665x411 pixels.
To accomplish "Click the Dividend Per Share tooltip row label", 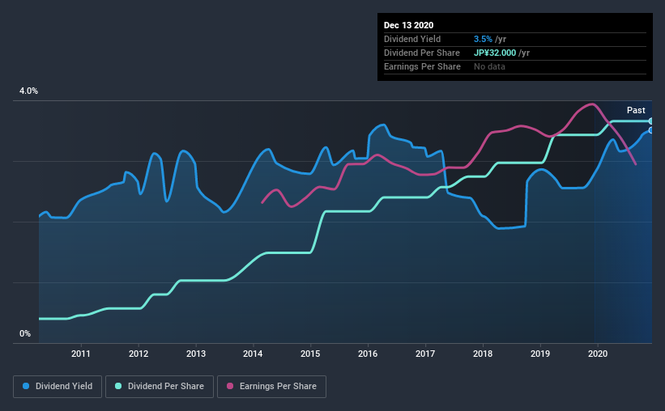I will [x=421, y=53].
